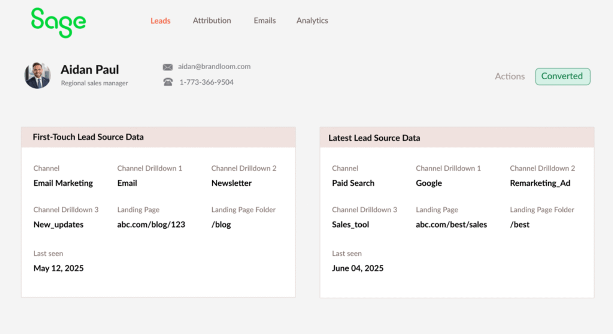This screenshot has width=613, height=334.
Task: Select the Remarketing_Ad value
Action: coord(540,183)
